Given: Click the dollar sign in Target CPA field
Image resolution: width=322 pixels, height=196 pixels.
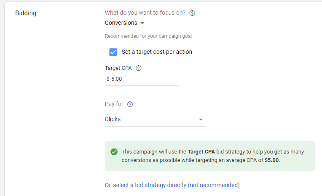Looking at the screenshot, I should tap(108, 79).
